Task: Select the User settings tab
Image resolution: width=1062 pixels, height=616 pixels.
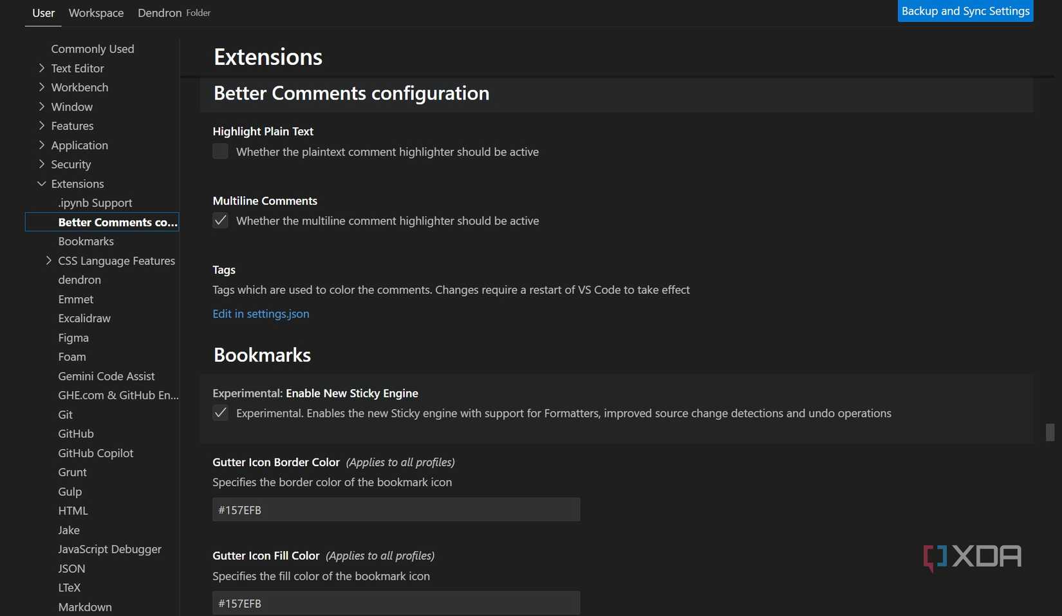Action: click(42, 13)
